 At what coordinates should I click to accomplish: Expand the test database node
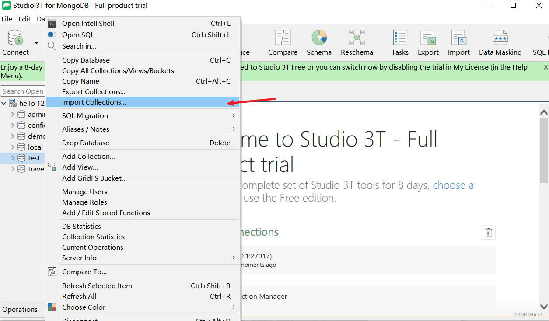pos(12,158)
